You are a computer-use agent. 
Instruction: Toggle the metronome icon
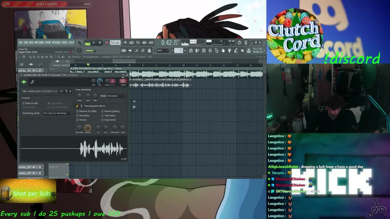coord(125,43)
